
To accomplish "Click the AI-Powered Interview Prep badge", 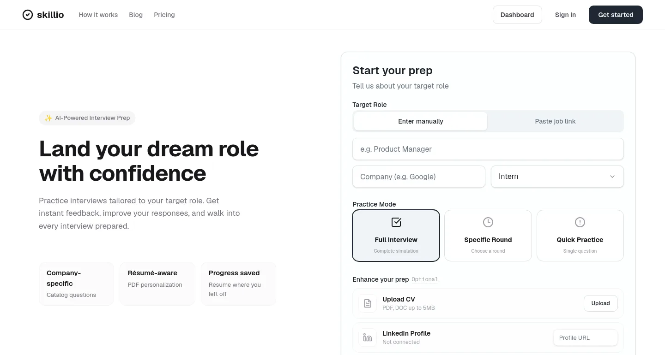I will click(87, 118).
